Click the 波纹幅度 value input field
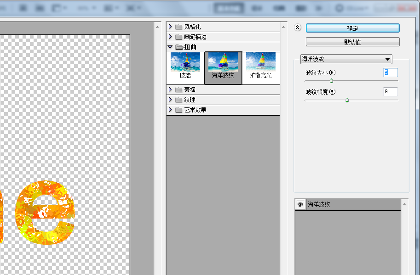Viewport: 420px width, 275px height. click(390, 91)
